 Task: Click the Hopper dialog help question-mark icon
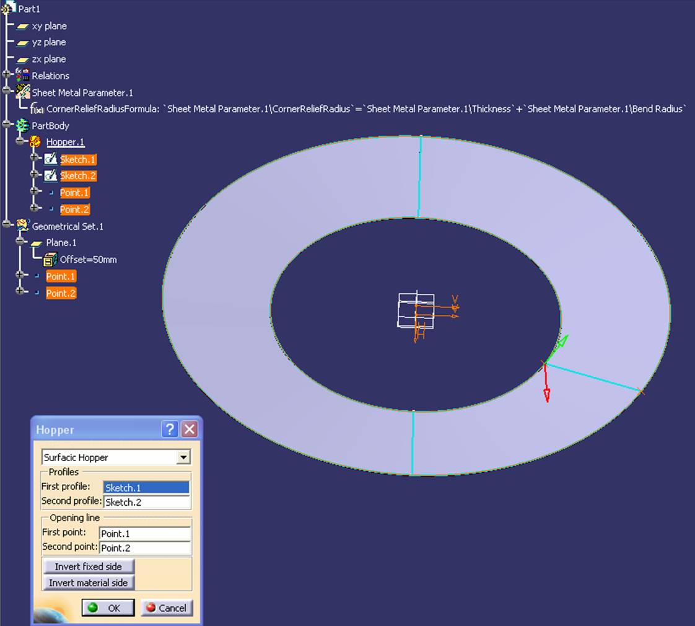click(170, 429)
